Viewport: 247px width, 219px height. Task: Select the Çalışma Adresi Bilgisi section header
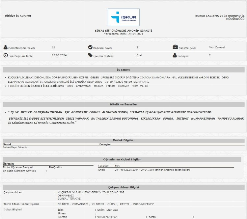click(123, 187)
